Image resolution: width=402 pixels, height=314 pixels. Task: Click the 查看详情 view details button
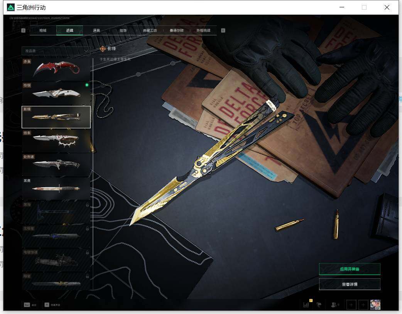[350, 284]
